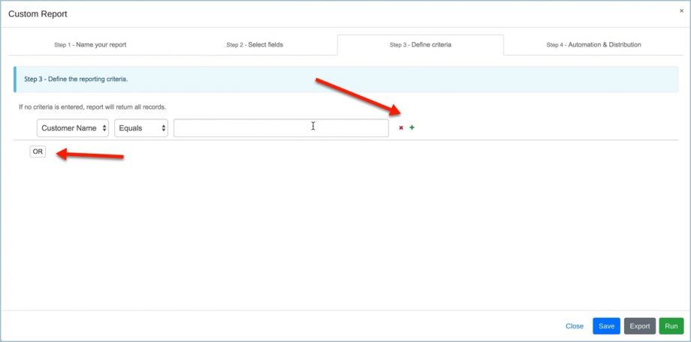Image resolution: width=691 pixels, height=342 pixels.
Task: Open the Customer Name field dropdown
Action: point(73,128)
